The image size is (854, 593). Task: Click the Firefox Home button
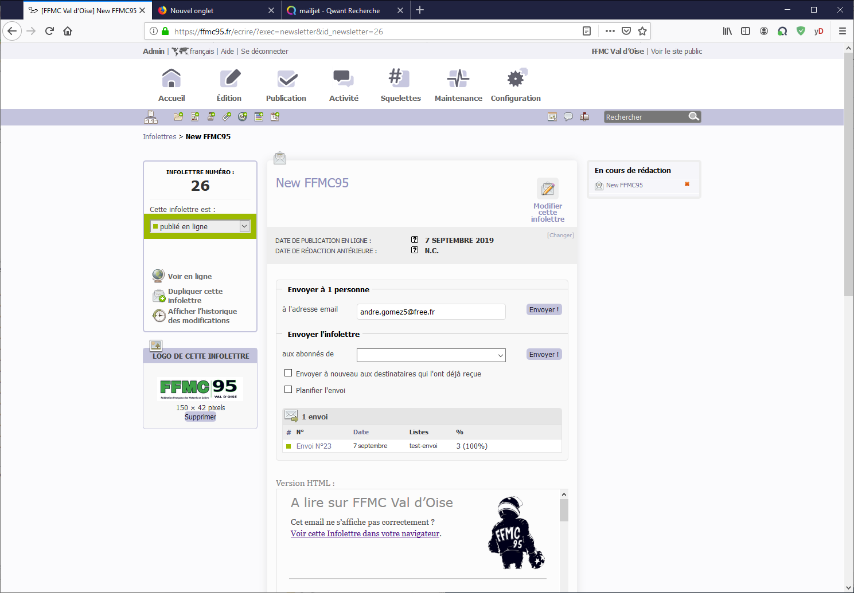pyautogui.click(x=68, y=31)
